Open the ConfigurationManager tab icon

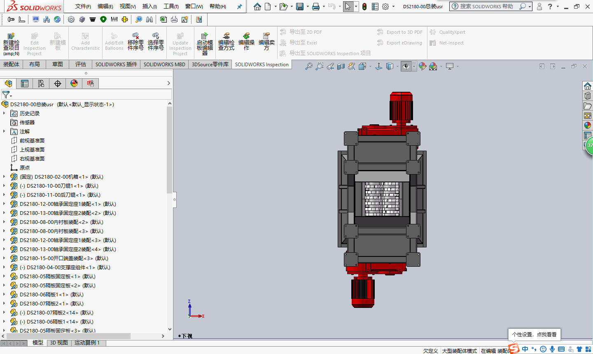(x=41, y=84)
